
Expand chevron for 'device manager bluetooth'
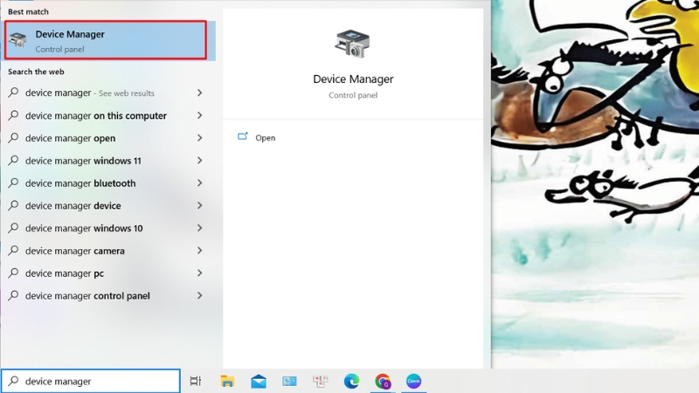tap(200, 183)
